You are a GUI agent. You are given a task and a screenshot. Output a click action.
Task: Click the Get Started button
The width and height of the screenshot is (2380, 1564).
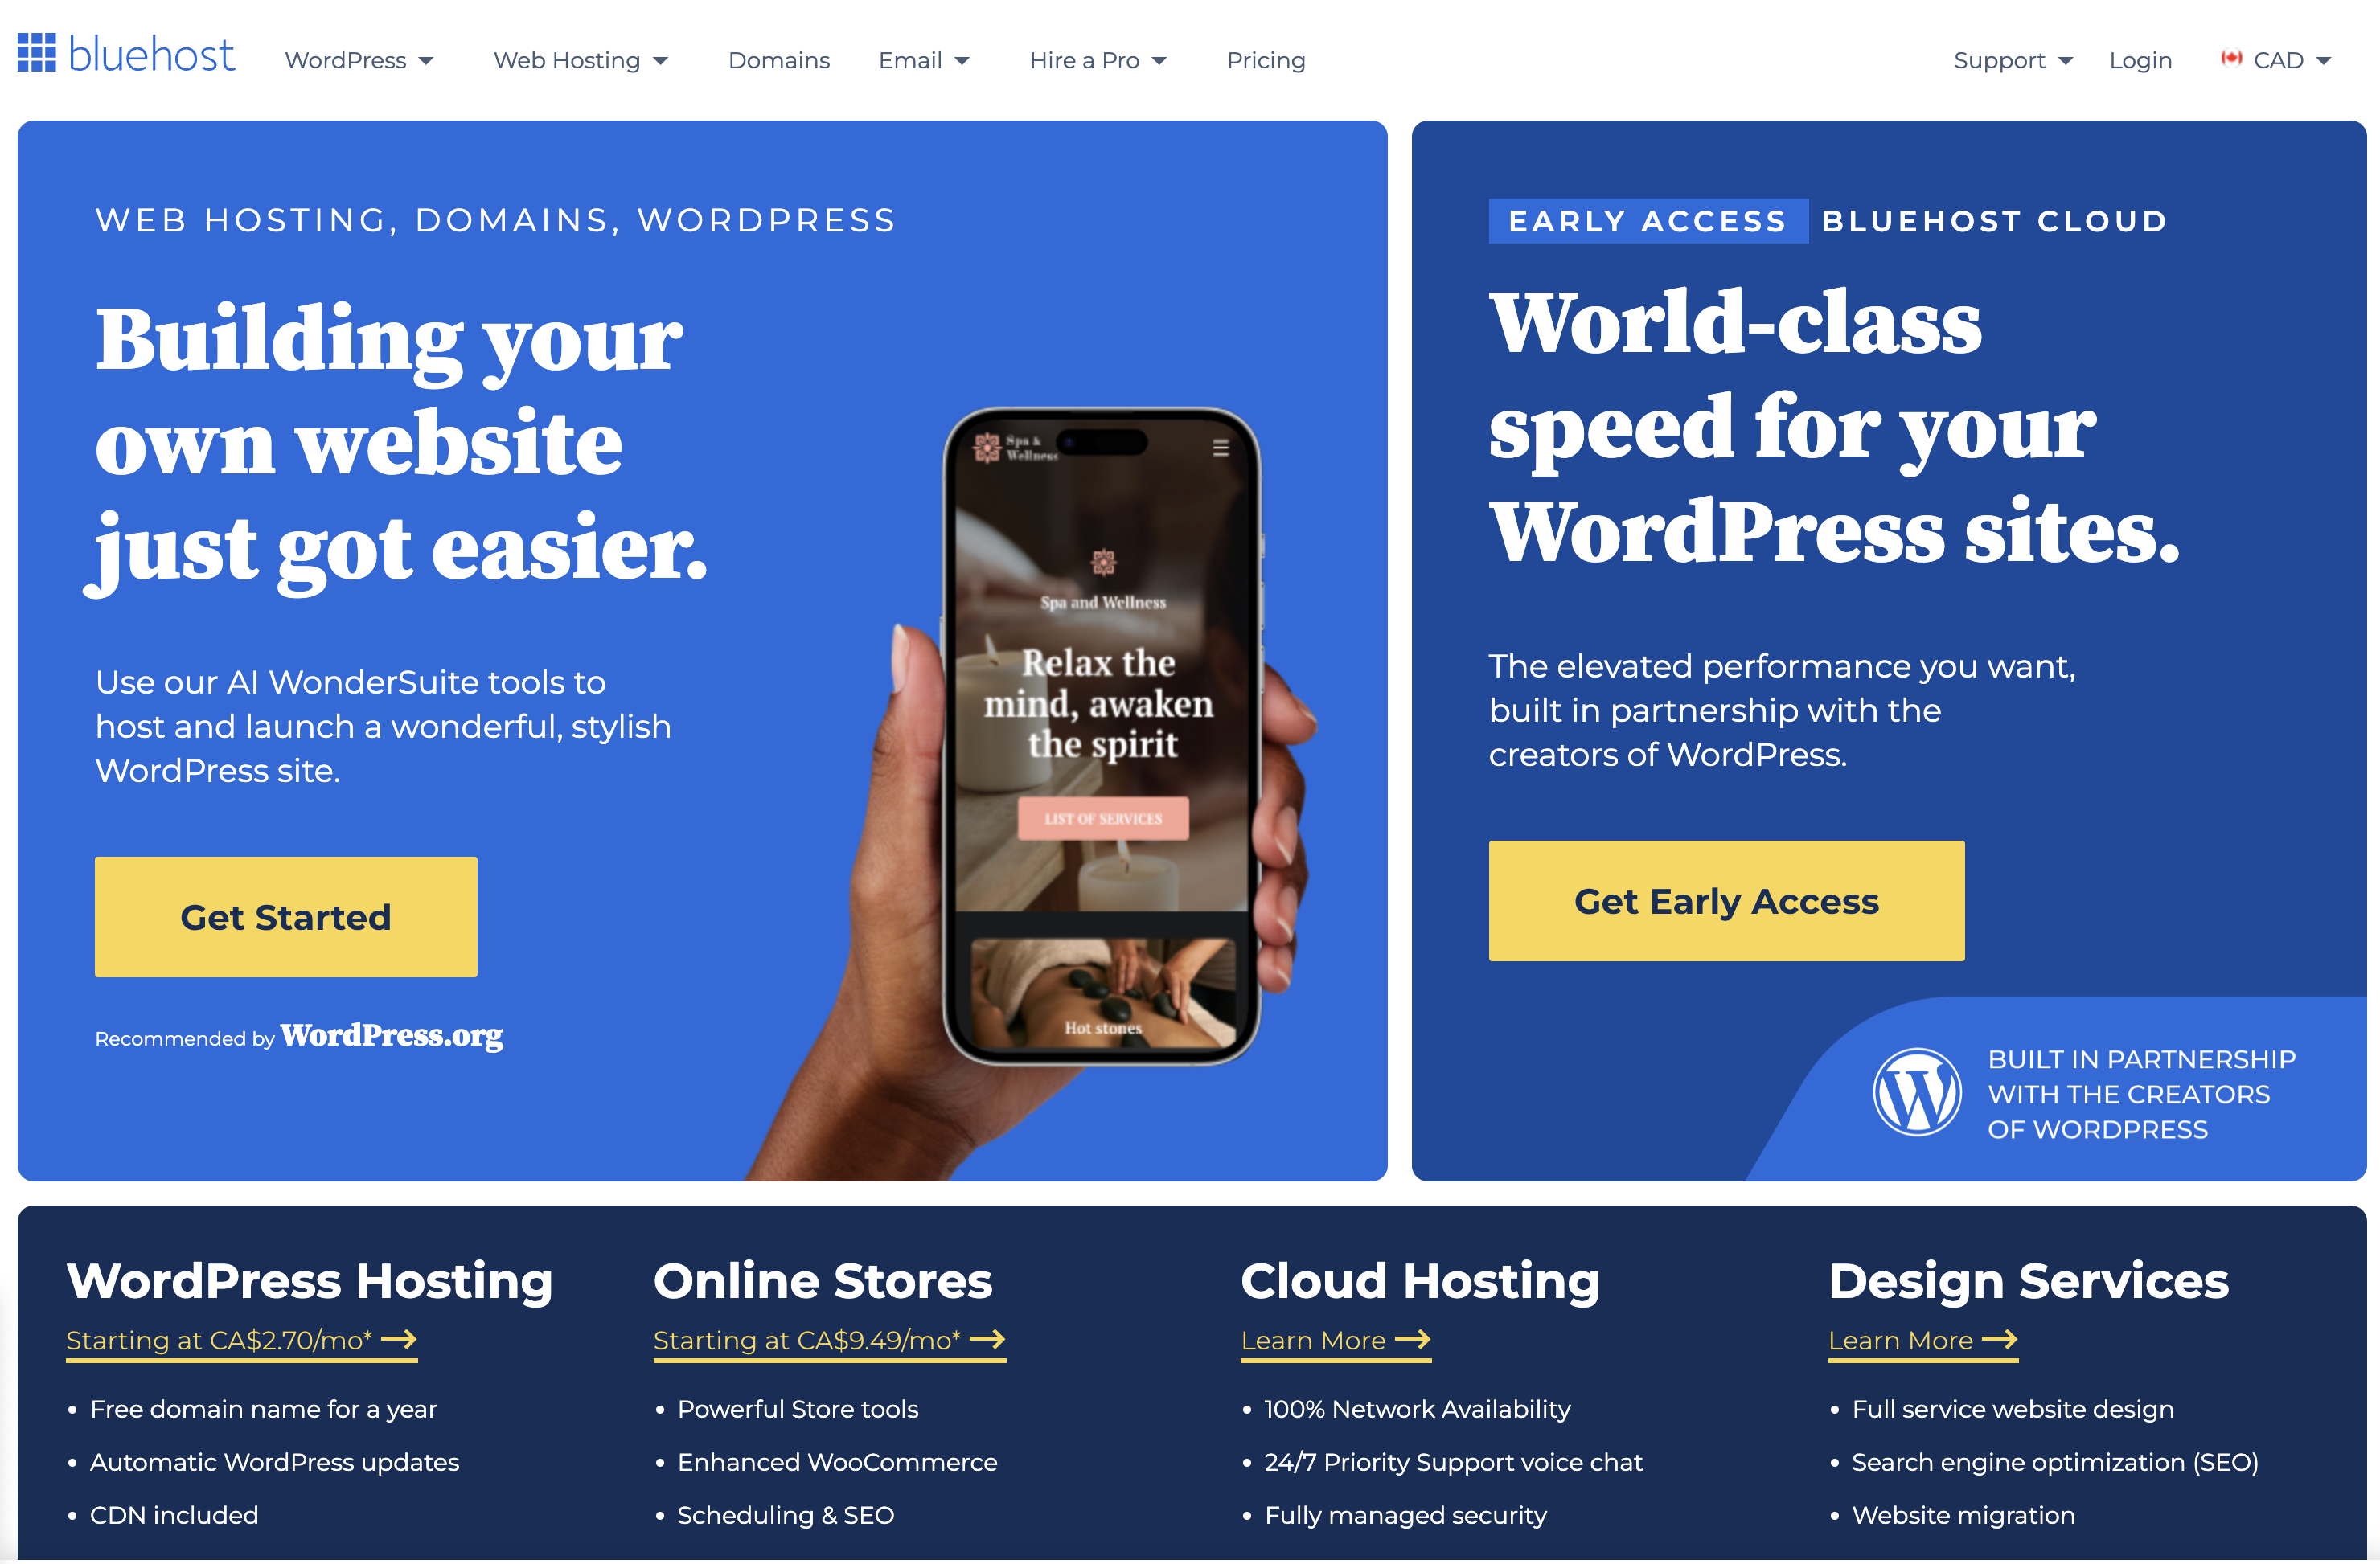(x=286, y=916)
